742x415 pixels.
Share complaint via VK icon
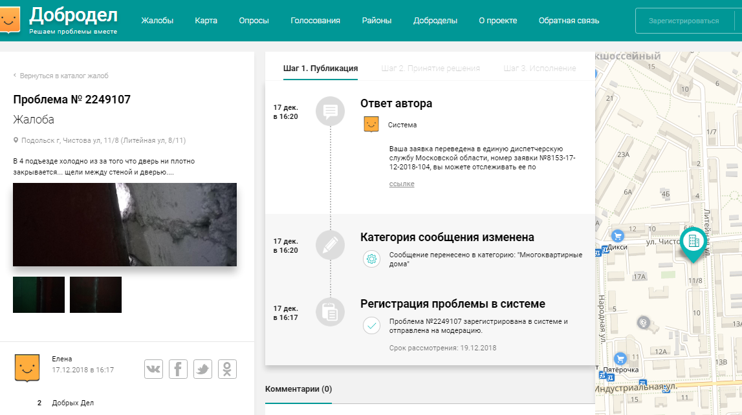click(x=153, y=369)
